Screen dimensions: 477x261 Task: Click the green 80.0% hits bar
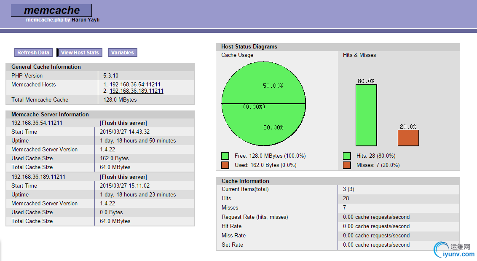pyautogui.click(x=366, y=115)
